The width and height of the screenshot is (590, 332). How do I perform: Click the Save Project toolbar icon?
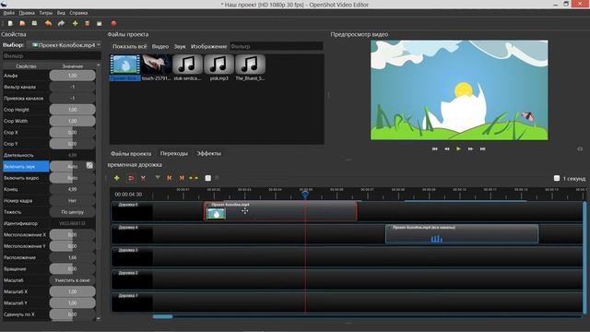[x=34, y=23]
